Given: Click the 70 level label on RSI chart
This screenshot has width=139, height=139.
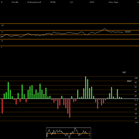Looking at the screenshot, I should (2, 32).
